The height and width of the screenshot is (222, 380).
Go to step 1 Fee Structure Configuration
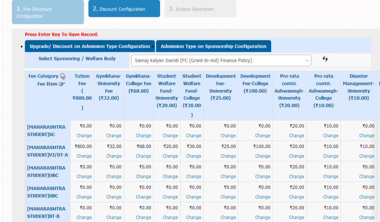coord(48,12)
